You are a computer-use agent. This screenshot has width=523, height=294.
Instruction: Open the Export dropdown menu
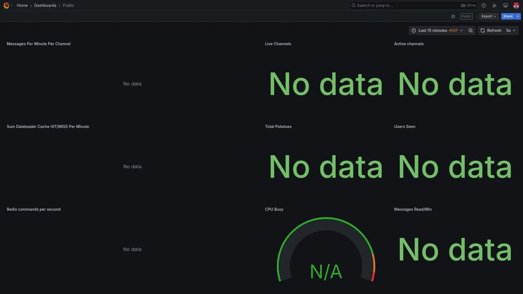coord(489,16)
